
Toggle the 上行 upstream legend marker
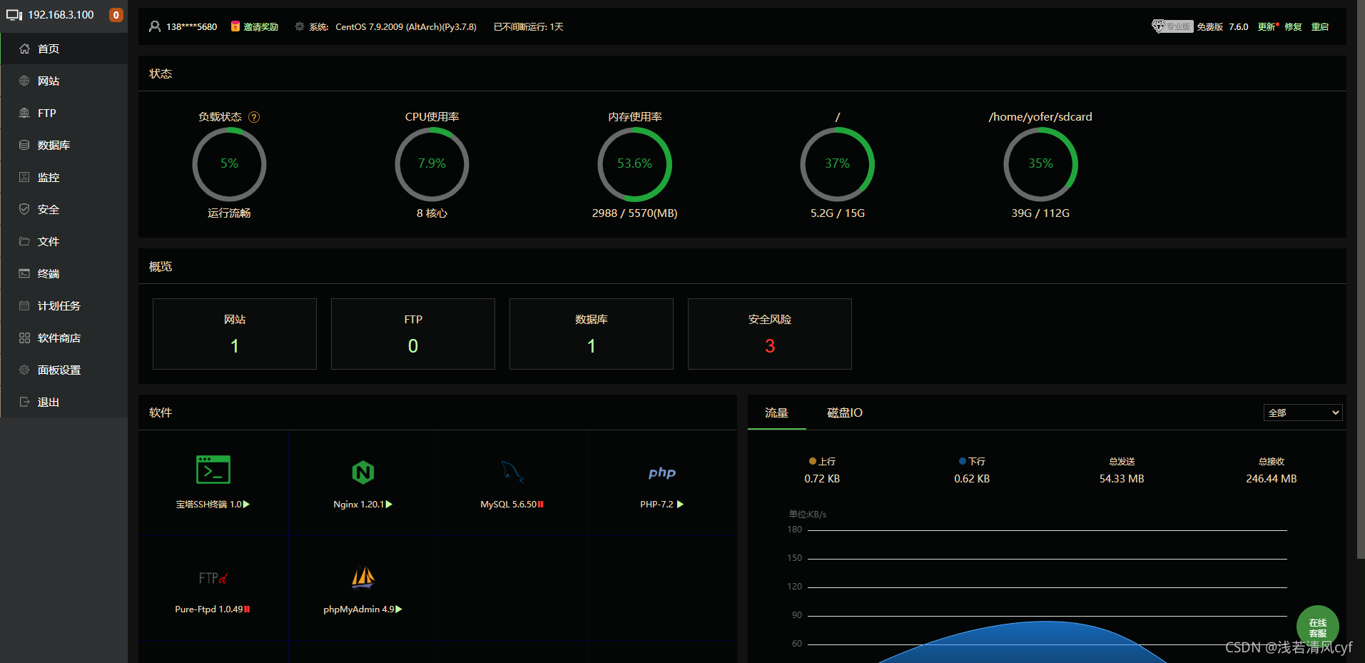click(813, 462)
